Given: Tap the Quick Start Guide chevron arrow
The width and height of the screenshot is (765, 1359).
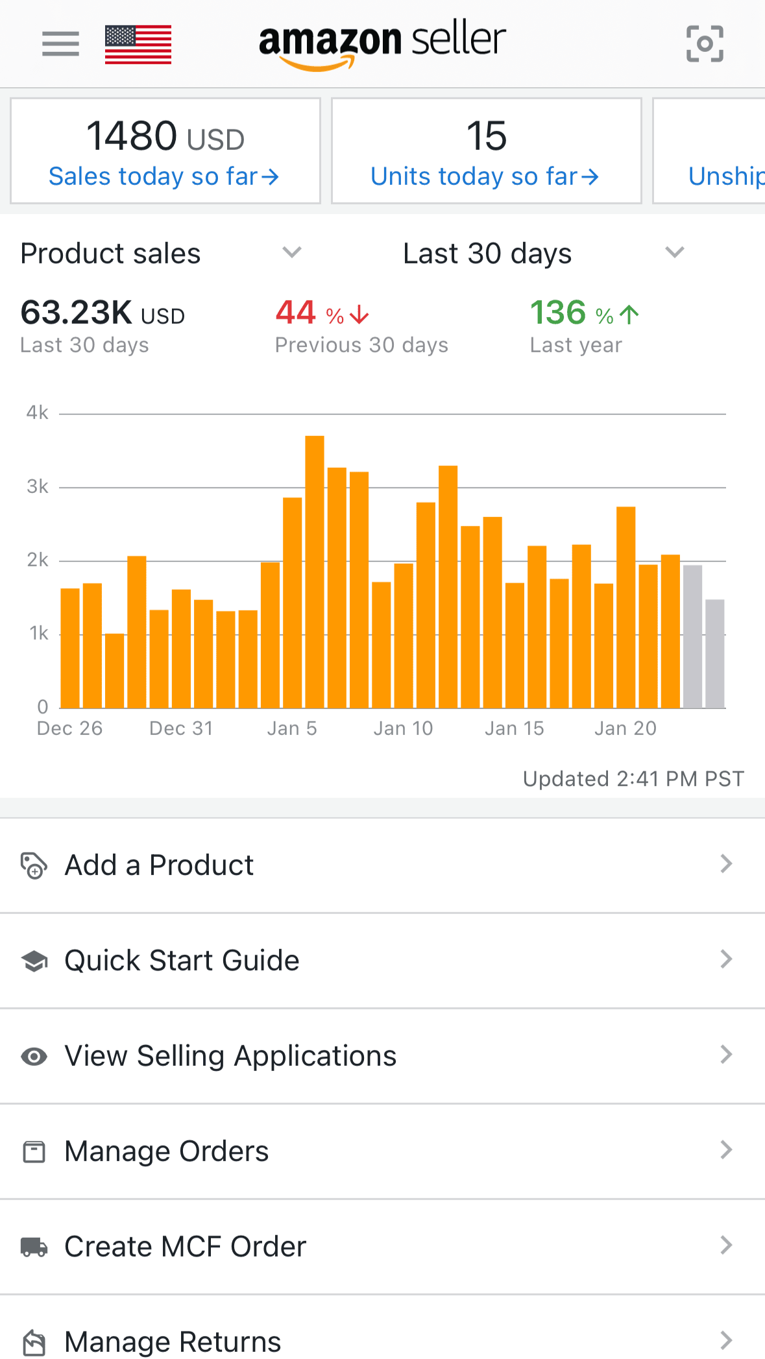Looking at the screenshot, I should (x=726, y=959).
